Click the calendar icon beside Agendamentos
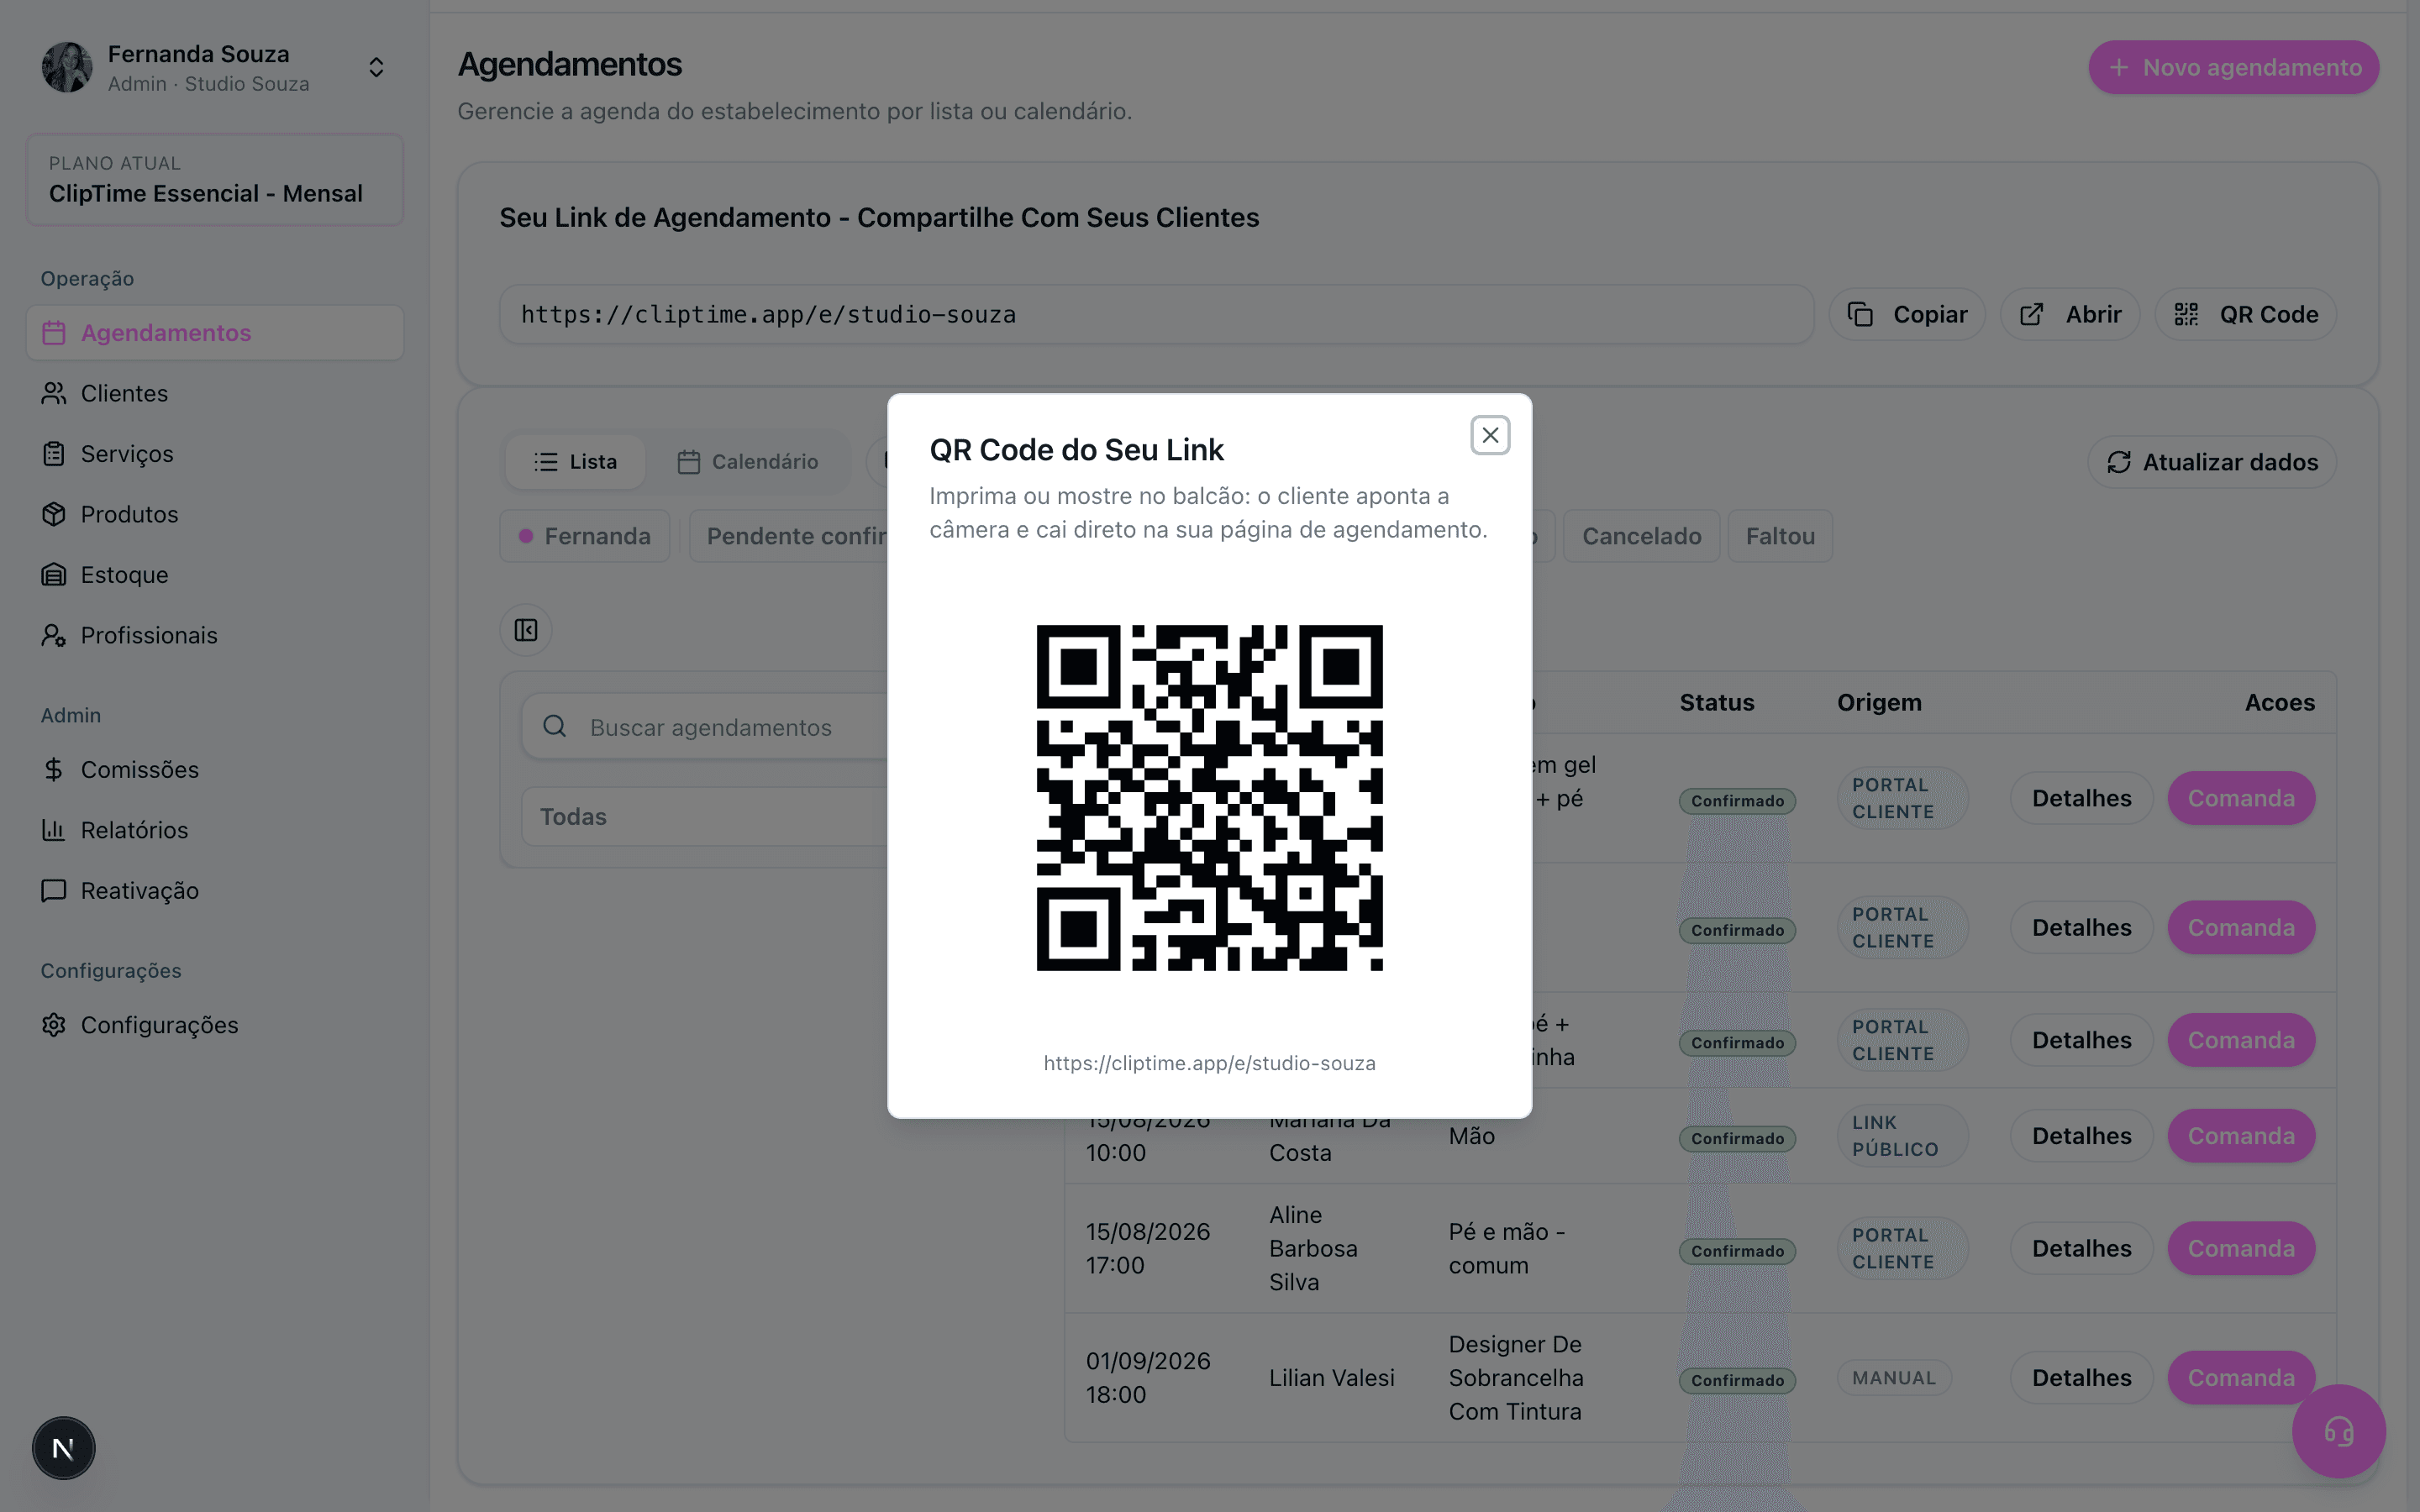The image size is (2420, 1512). click(x=54, y=333)
